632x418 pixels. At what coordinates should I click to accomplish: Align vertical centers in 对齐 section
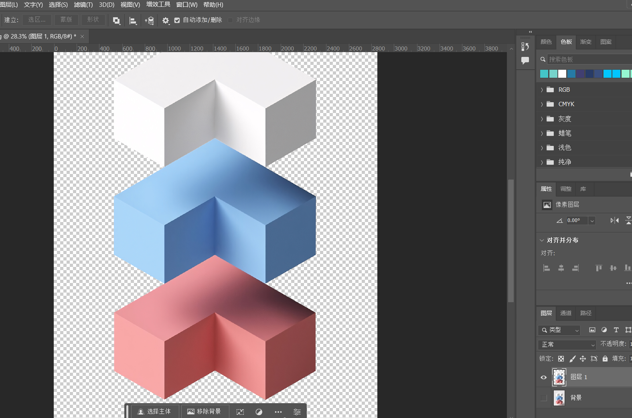point(613,268)
